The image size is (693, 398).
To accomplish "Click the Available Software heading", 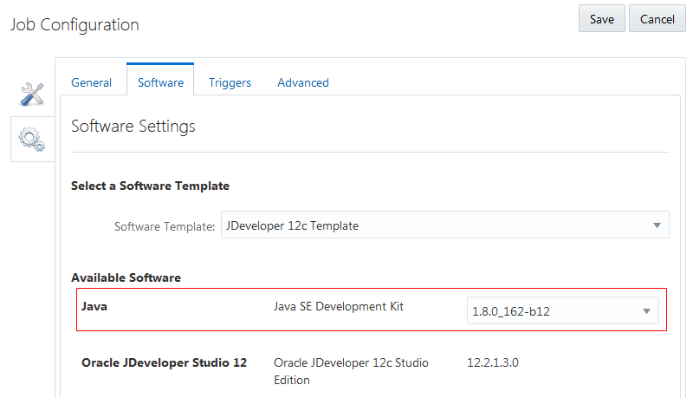I will [126, 277].
